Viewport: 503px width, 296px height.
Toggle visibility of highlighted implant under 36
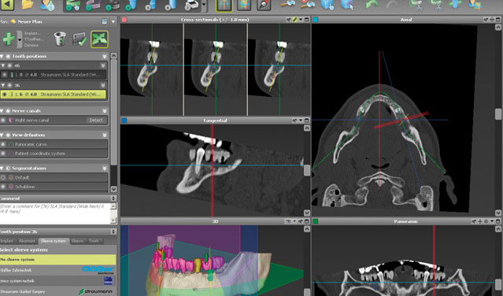point(5,94)
